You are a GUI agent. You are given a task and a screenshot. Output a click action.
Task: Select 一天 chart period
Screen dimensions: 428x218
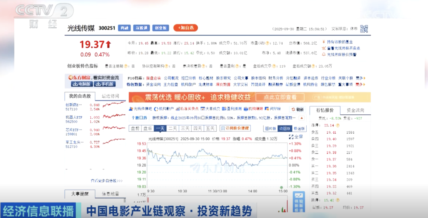click(x=160, y=128)
